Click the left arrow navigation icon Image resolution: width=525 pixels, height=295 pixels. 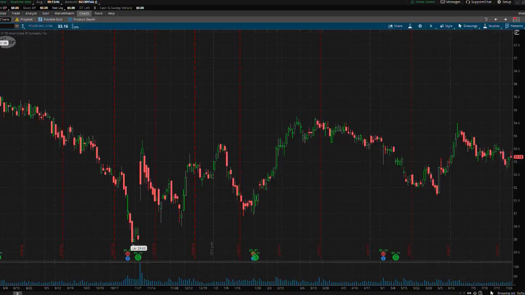pos(495,19)
